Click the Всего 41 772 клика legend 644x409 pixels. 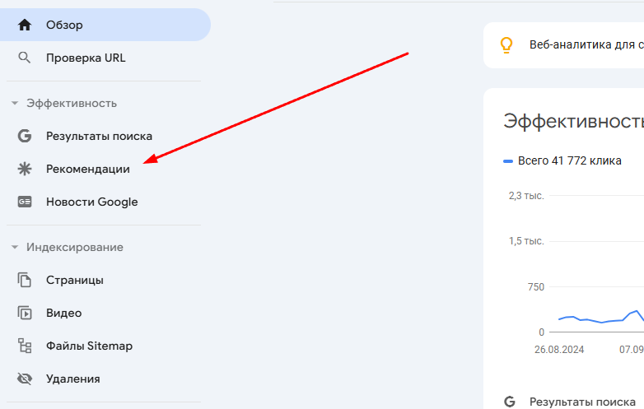tap(569, 160)
